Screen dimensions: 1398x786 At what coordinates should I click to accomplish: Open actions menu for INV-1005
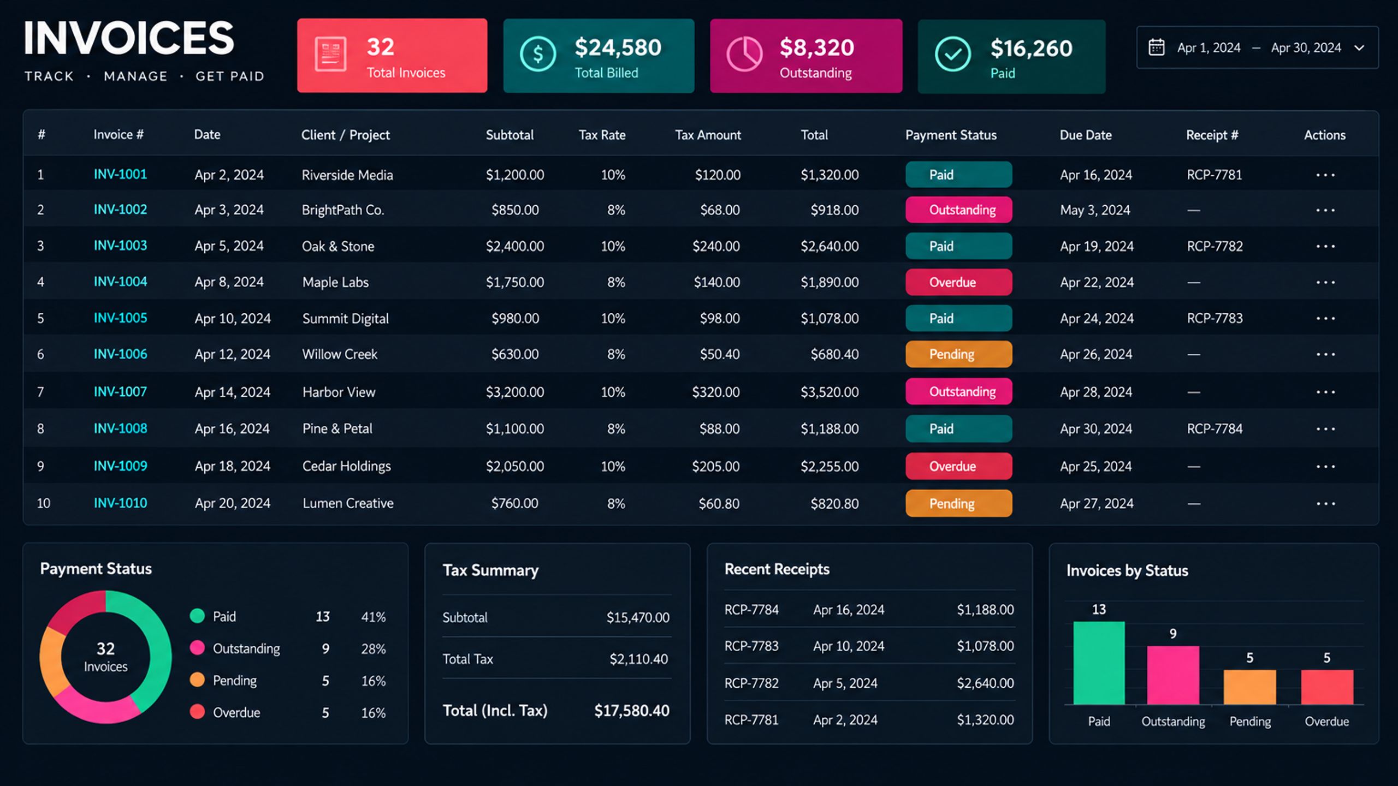pos(1325,318)
